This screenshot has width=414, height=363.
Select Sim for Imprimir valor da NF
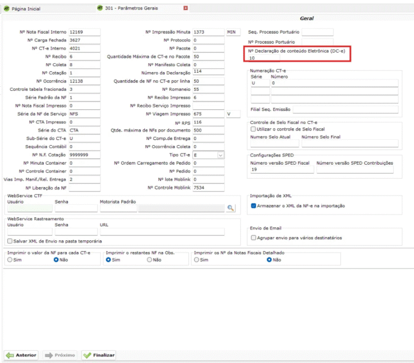[9, 260]
